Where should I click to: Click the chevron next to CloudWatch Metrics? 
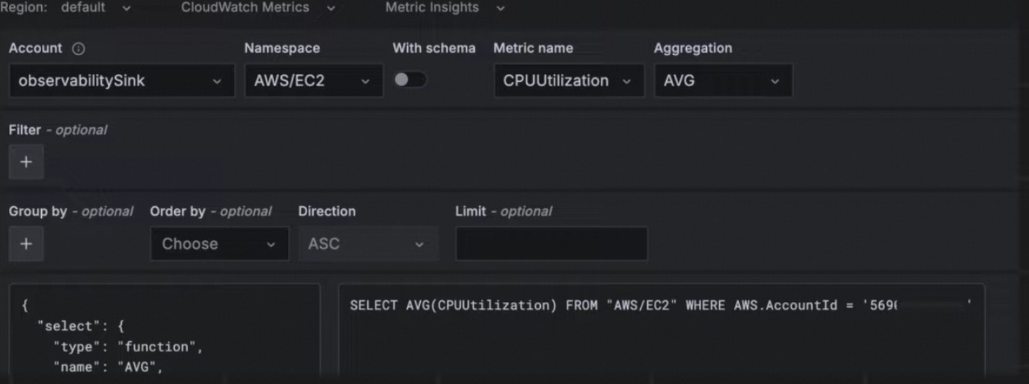[x=331, y=8]
